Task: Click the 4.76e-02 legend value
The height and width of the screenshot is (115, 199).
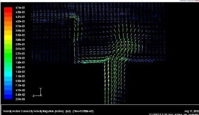Action: point(20,90)
